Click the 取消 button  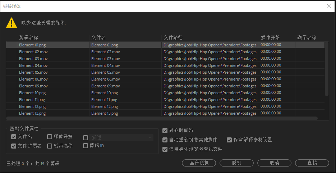coord(274,163)
